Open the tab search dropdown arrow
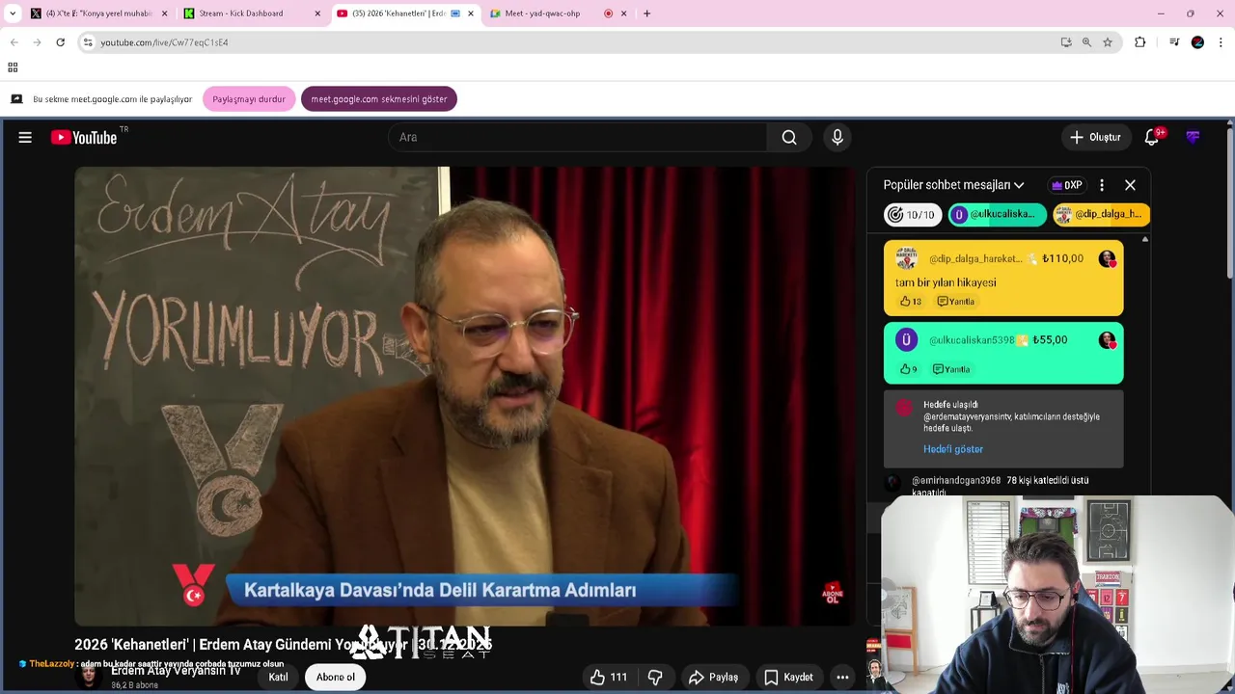This screenshot has height=694, width=1235. pos(13,13)
